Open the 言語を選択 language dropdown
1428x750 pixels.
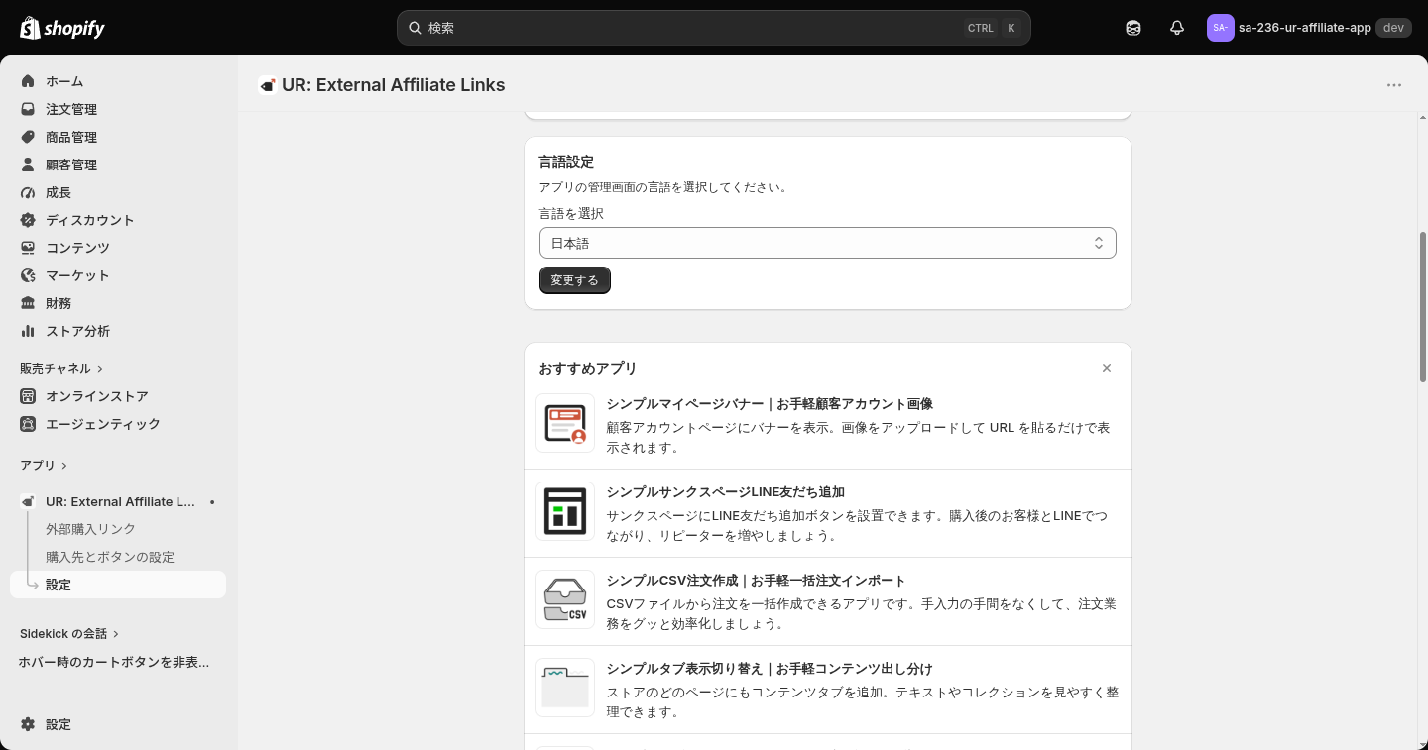click(827, 243)
